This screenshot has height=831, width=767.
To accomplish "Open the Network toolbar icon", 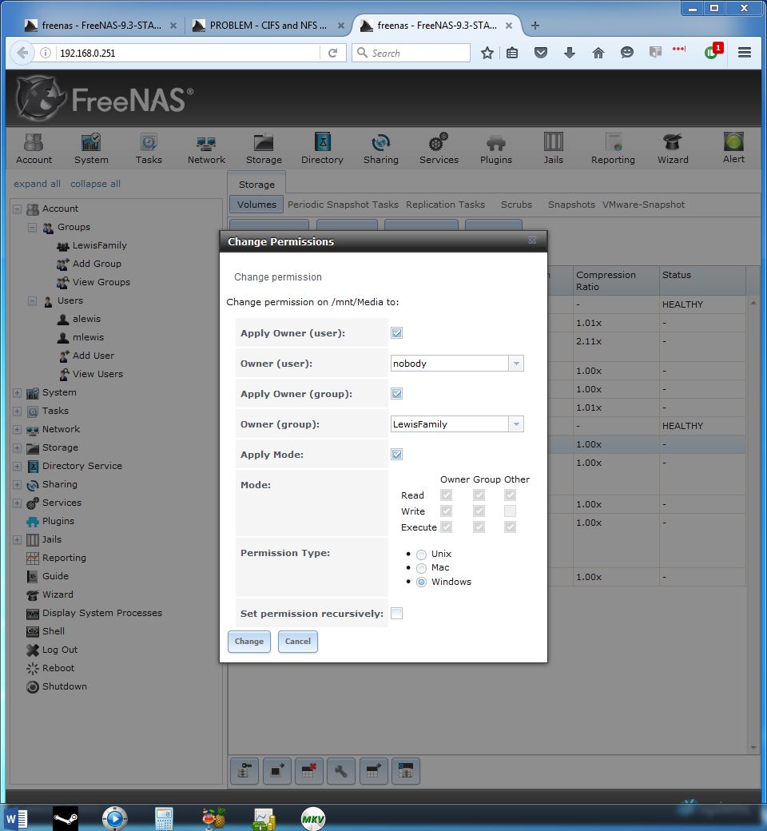I will coord(206,149).
